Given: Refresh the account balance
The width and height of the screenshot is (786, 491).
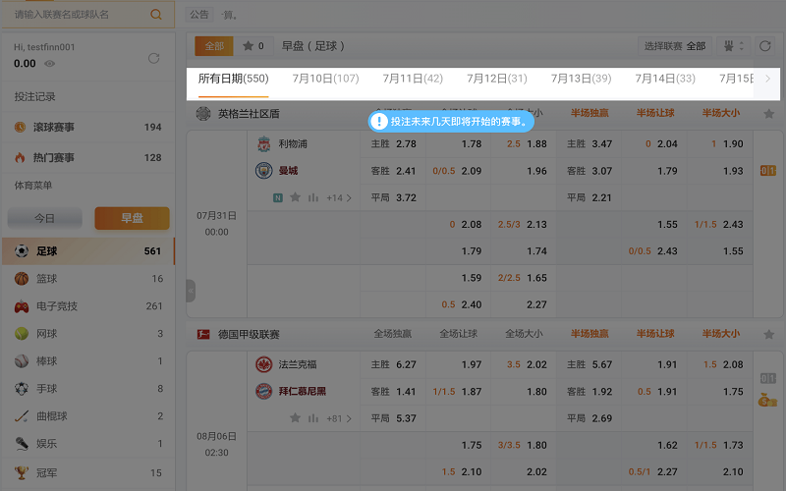Looking at the screenshot, I should coord(154,59).
